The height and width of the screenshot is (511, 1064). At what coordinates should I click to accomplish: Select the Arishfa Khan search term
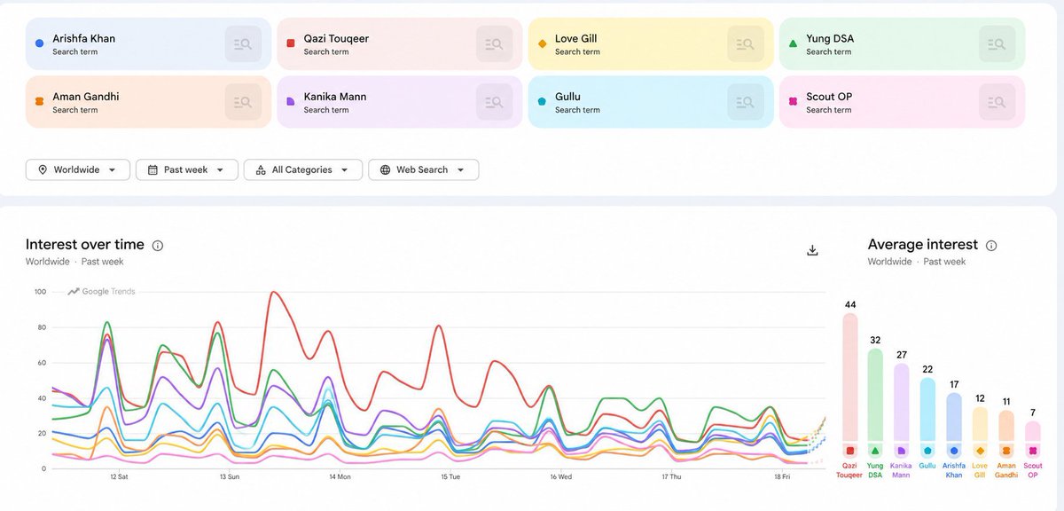(x=149, y=43)
